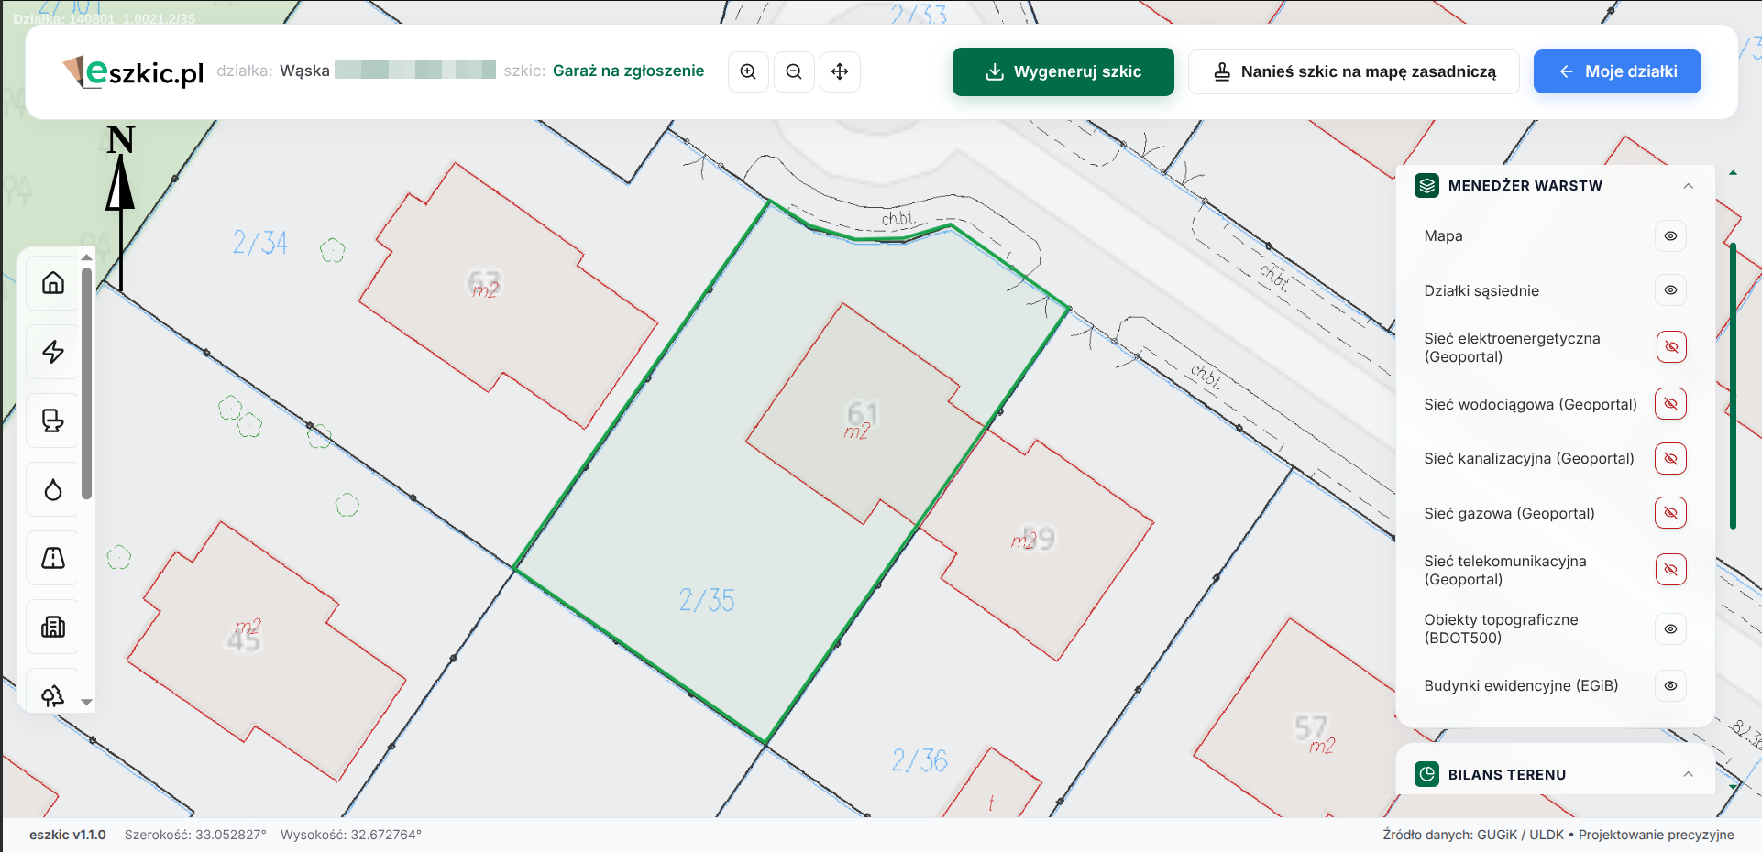Hide the Mapa layer

click(x=1670, y=236)
